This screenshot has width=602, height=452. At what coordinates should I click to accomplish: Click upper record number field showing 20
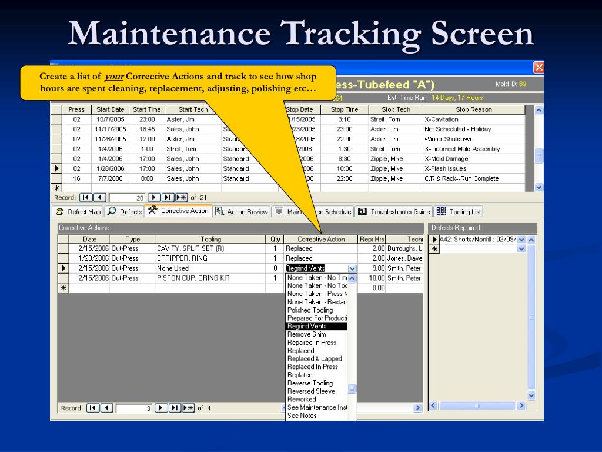pyautogui.click(x=127, y=198)
